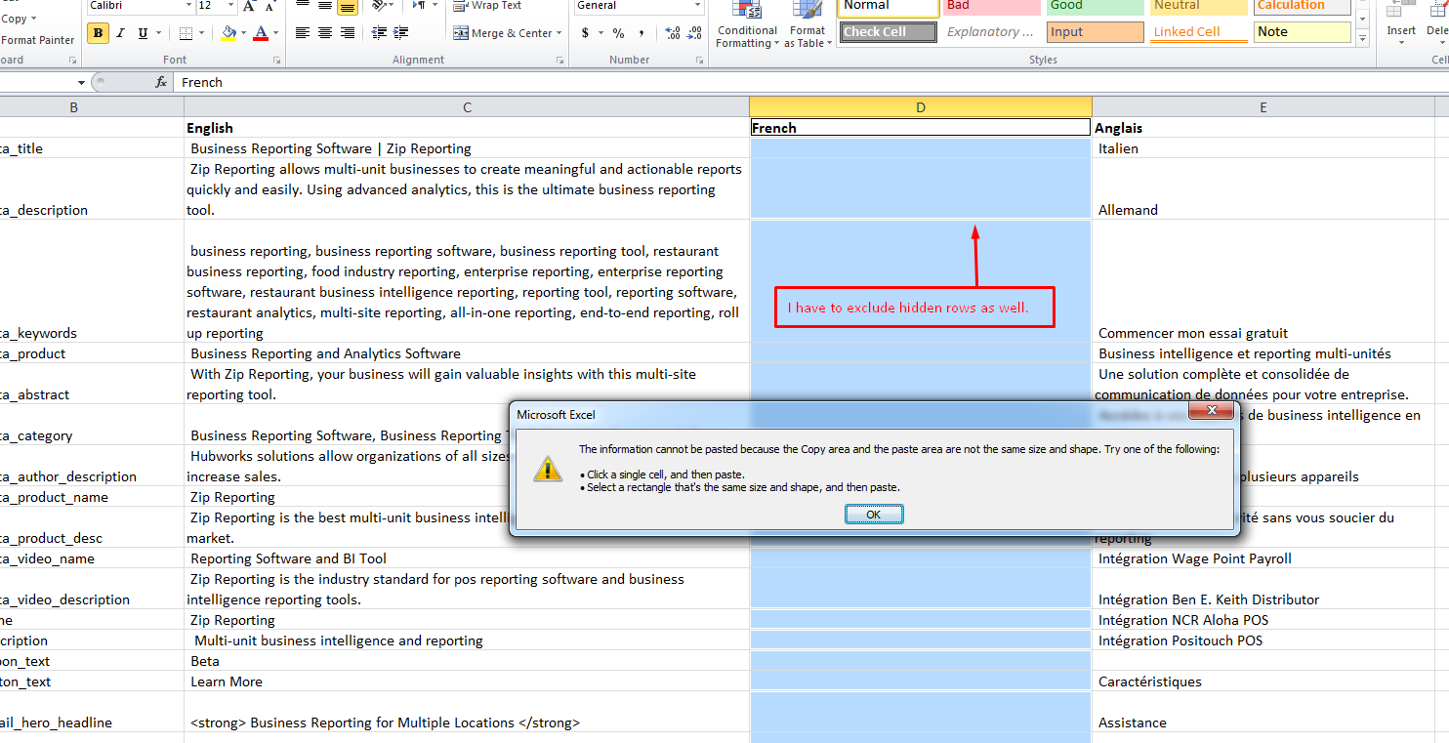The image size is (1449, 743).
Task: Center text horizontally
Action: (324, 33)
